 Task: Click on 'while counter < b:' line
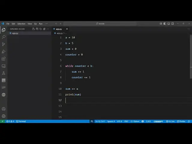pyautogui.click(x=79, y=66)
